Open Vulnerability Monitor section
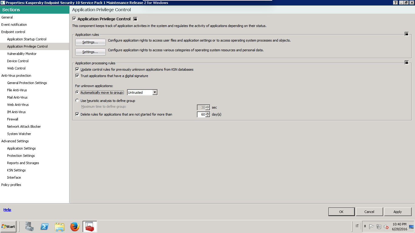The height and width of the screenshot is (233, 415). point(22,54)
